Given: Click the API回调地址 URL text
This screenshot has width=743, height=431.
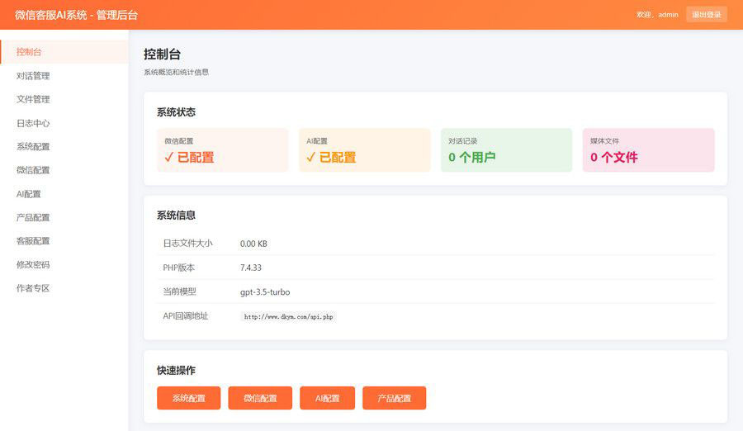Looking at the screenshot, I should point(288,316).
